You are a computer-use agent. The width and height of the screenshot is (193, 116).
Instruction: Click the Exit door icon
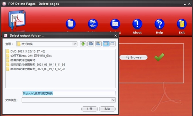[x=182, y=24]
